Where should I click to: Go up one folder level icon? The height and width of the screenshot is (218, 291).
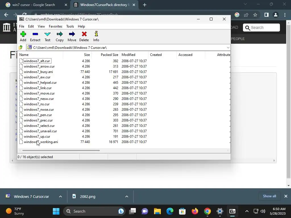click(21, 47)
